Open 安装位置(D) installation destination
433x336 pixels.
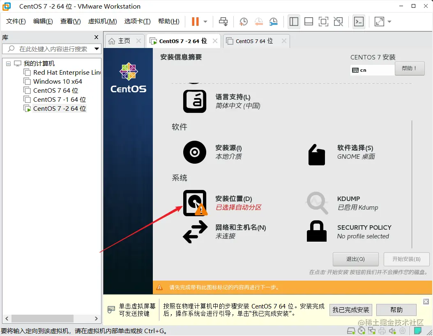222,203
